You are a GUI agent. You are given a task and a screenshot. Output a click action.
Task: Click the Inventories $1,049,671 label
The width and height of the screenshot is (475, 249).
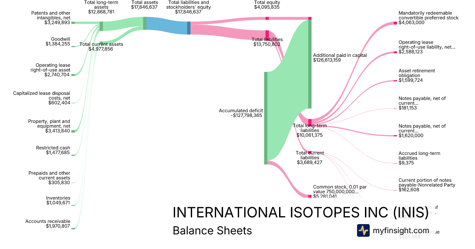[58, 200]
